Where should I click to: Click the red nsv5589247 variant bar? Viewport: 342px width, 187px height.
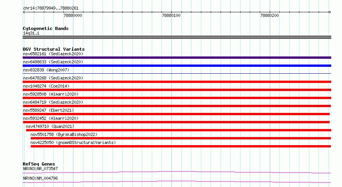[176, 114]
